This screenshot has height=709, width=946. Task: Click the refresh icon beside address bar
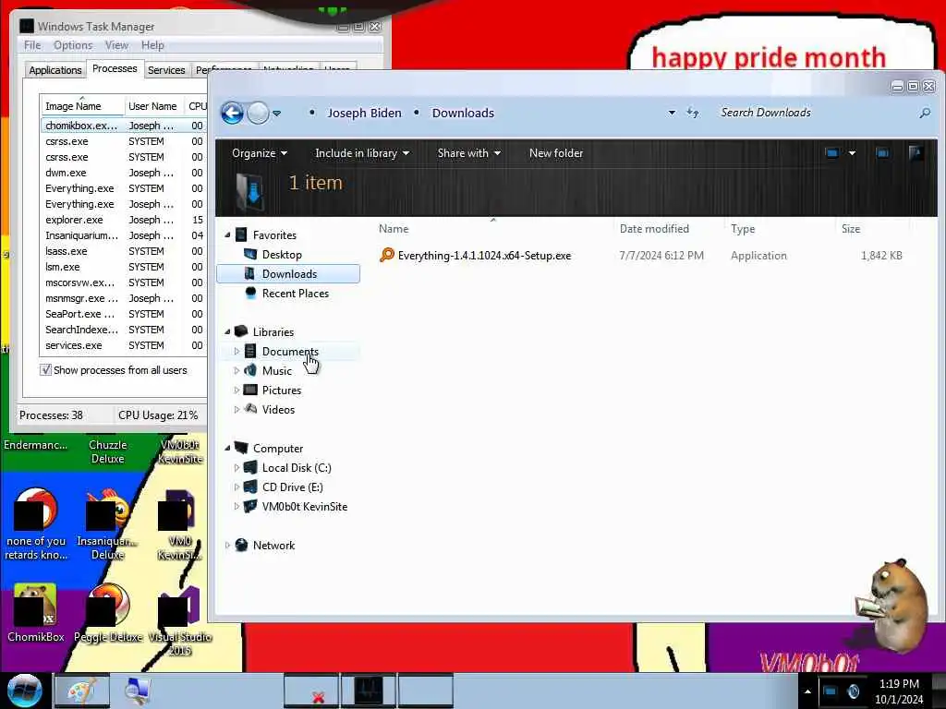(693, 113)
